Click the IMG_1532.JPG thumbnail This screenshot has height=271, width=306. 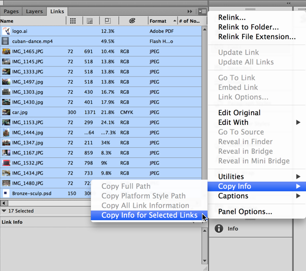[x=6, y=163]
